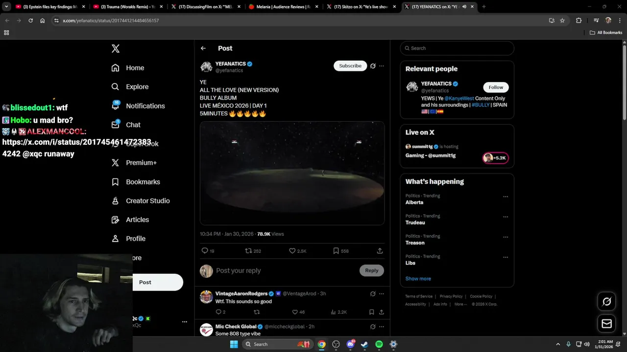Open summit1g live space +5.2K
Screen dimensions: 627x352
tap(495, 158)
